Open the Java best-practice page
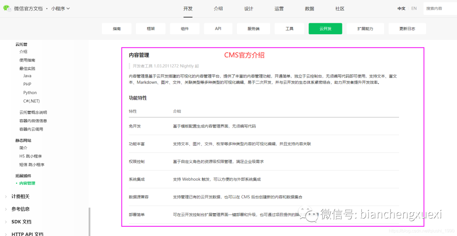This screenshot has width=457, height=236. (28, 76)
